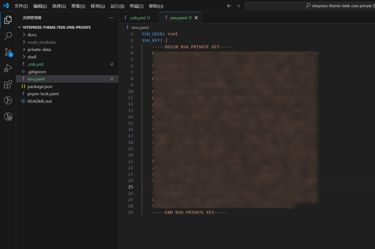Open the Extensions view icon
The width and height of the screenshot is (375, 249).
click(8, 84)
